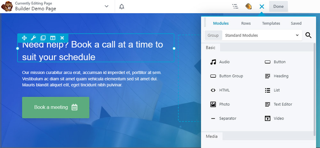
Task: Select the List module icon
Action: click(x=268, y=90)
